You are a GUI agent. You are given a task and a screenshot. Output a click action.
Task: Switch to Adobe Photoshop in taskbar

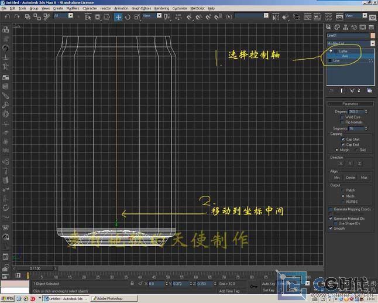click(114, 299)
